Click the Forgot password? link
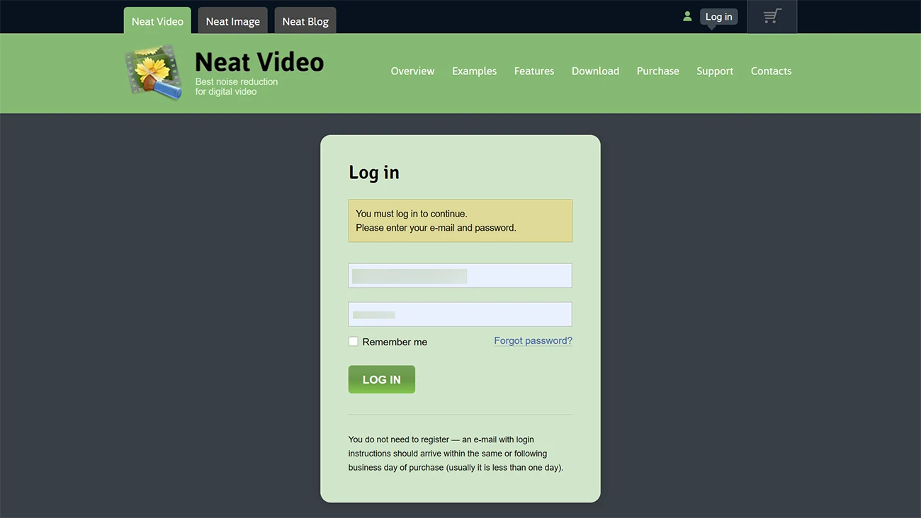The width and height of the screenshot is (921, 518). [533, 340]
